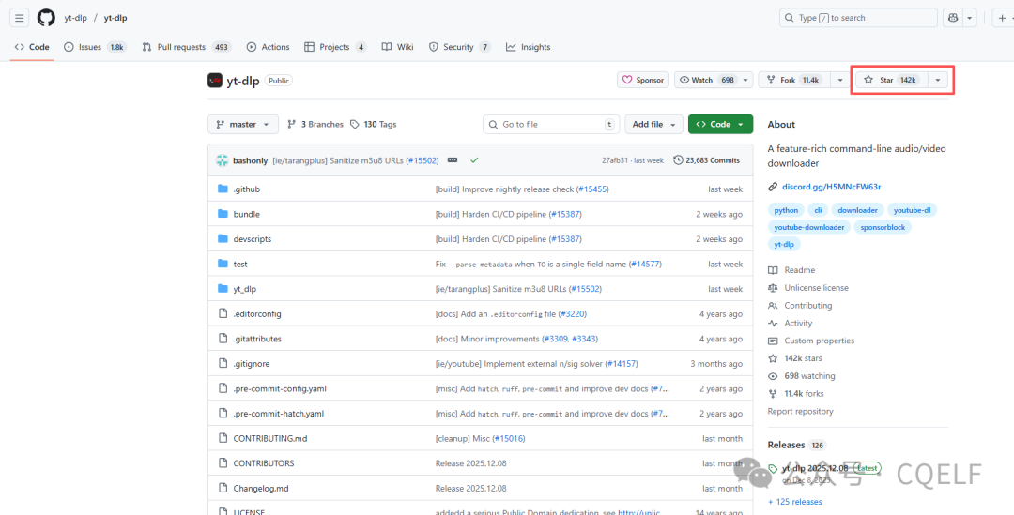Star the yt-dlp repository
1014x515 pixels.
(890, 81)
